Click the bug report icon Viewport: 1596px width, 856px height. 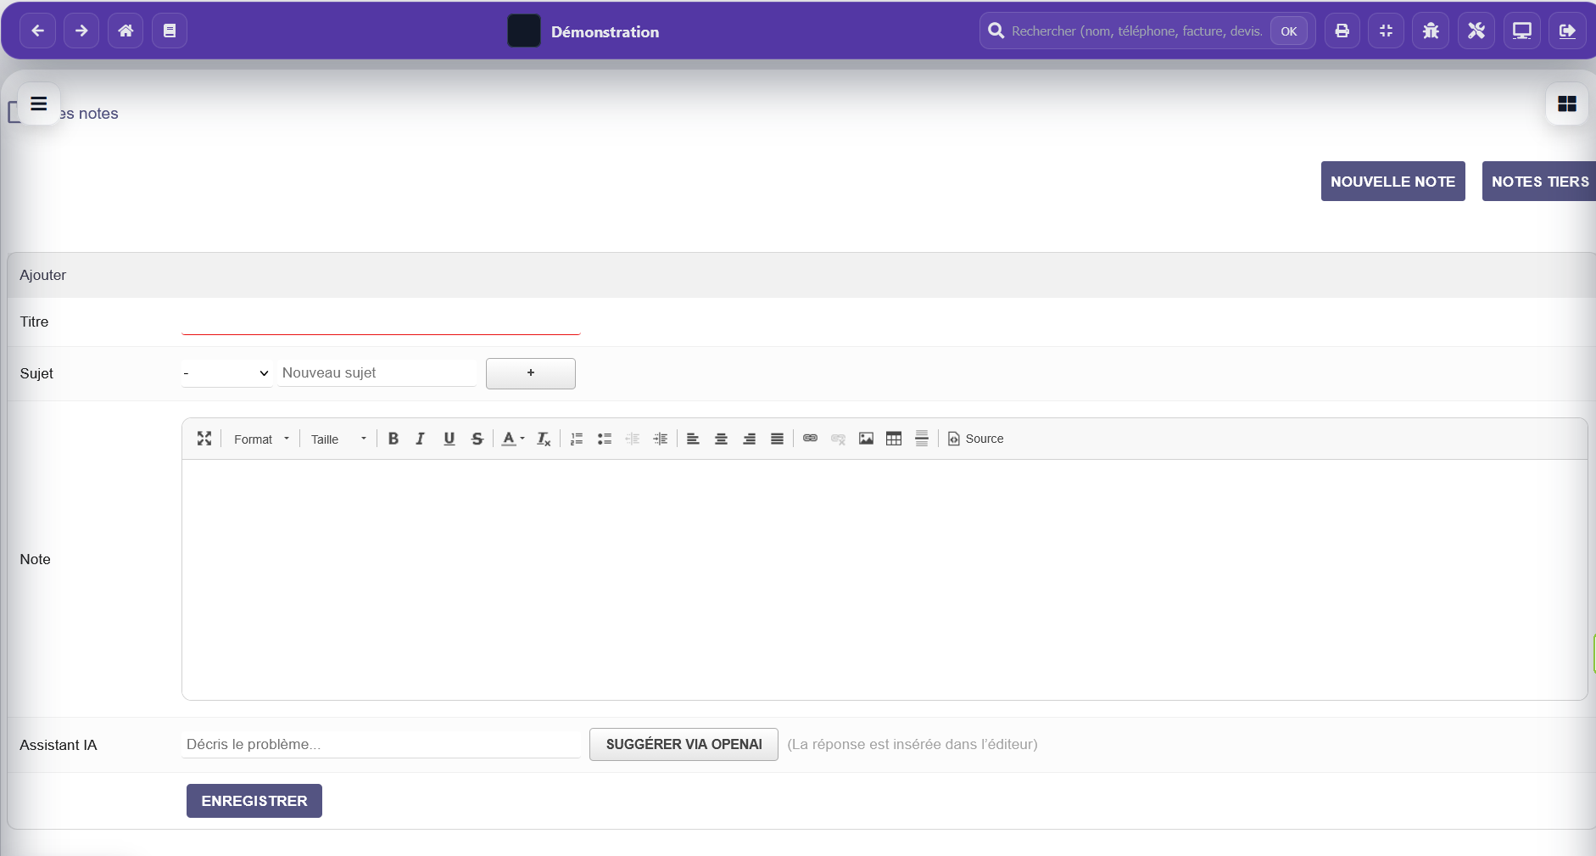tap(1431, 31)
